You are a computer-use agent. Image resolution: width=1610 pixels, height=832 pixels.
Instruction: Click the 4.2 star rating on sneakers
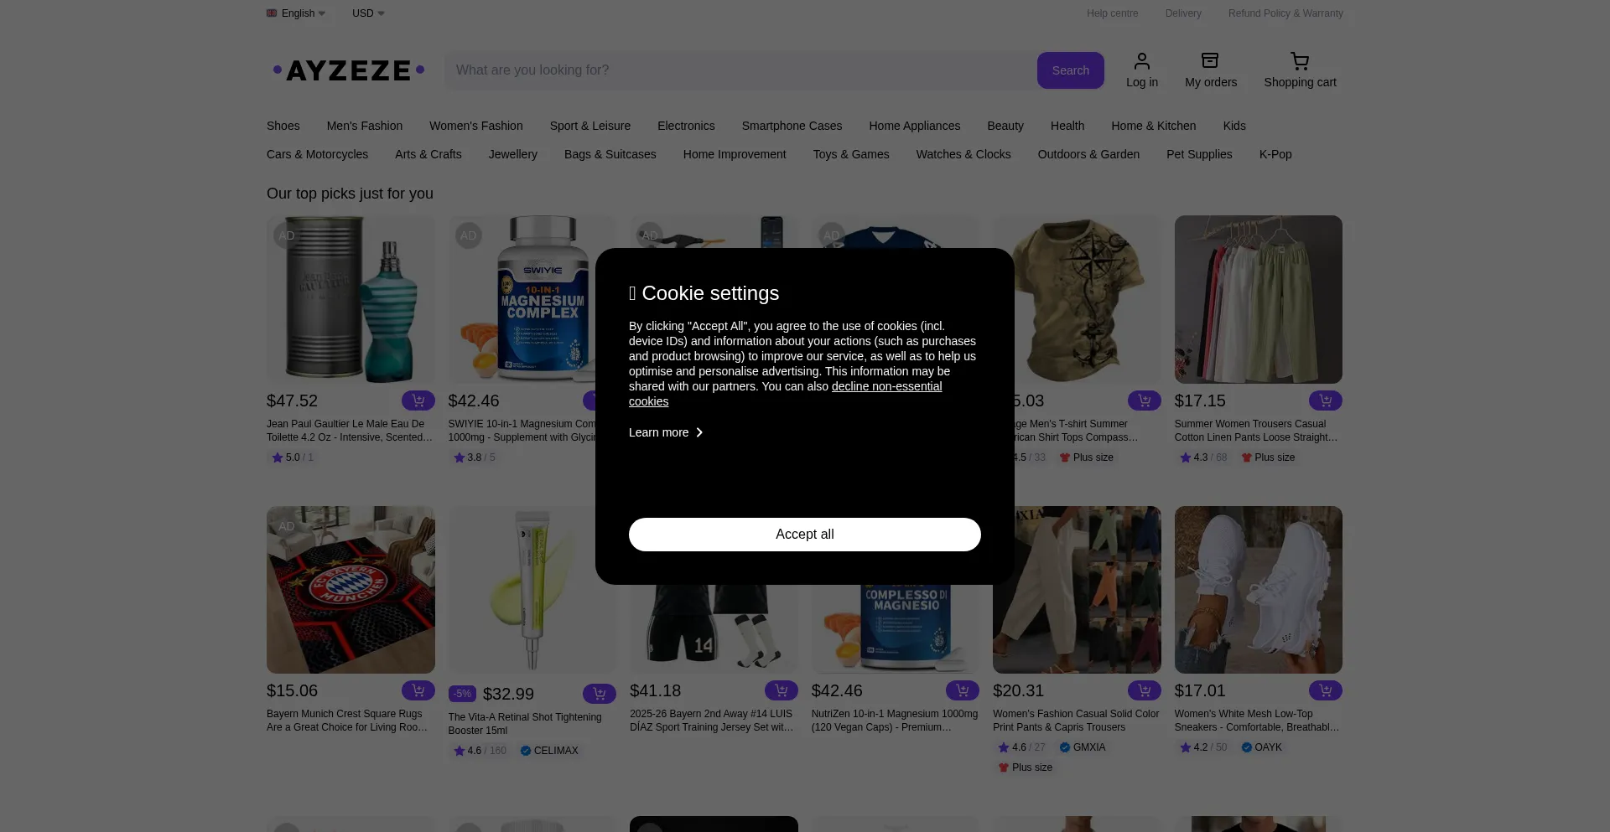tap(1203, 747)
